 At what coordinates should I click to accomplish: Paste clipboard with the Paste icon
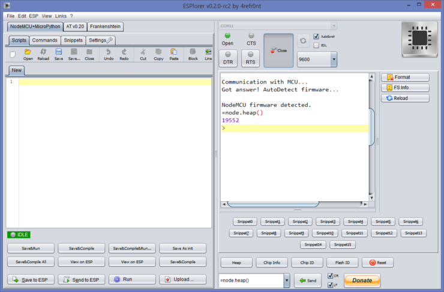[x=174, y=55]
